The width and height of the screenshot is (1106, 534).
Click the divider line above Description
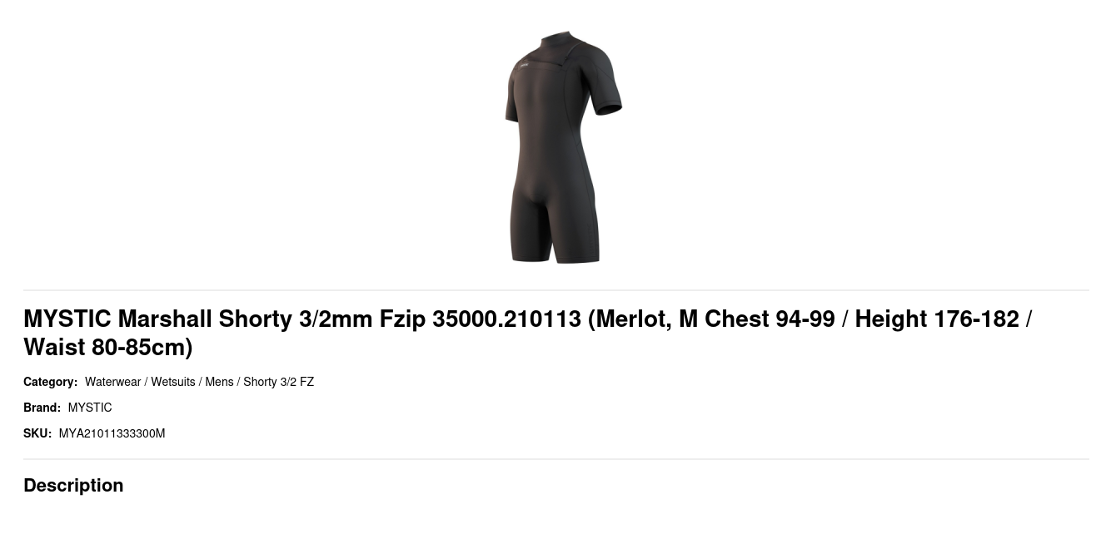[x=556, y=459]
